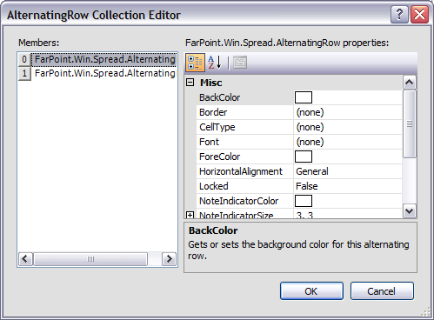The image size is (434, 320).
Task: Switch property grid to Categorized view
Action: tap(195, 63)
